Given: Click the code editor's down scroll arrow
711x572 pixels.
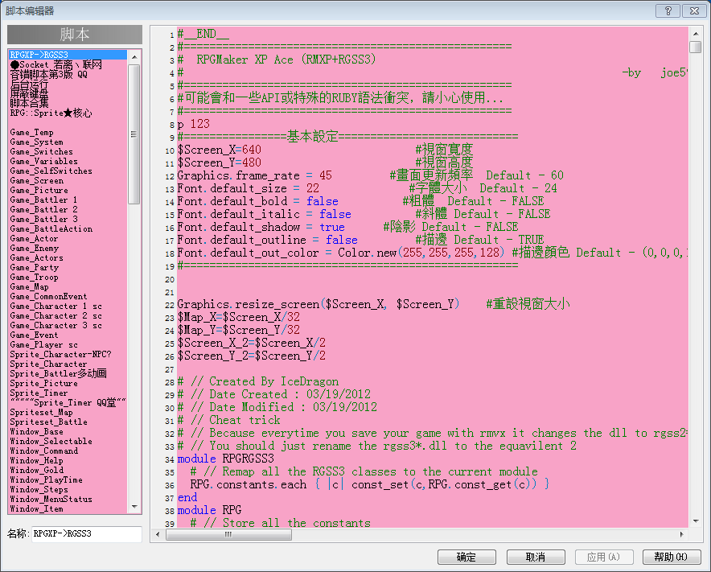Looking at the screenshot, I should (696, 521).
